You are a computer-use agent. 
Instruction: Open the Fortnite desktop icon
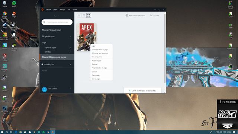tap(4, 46)
